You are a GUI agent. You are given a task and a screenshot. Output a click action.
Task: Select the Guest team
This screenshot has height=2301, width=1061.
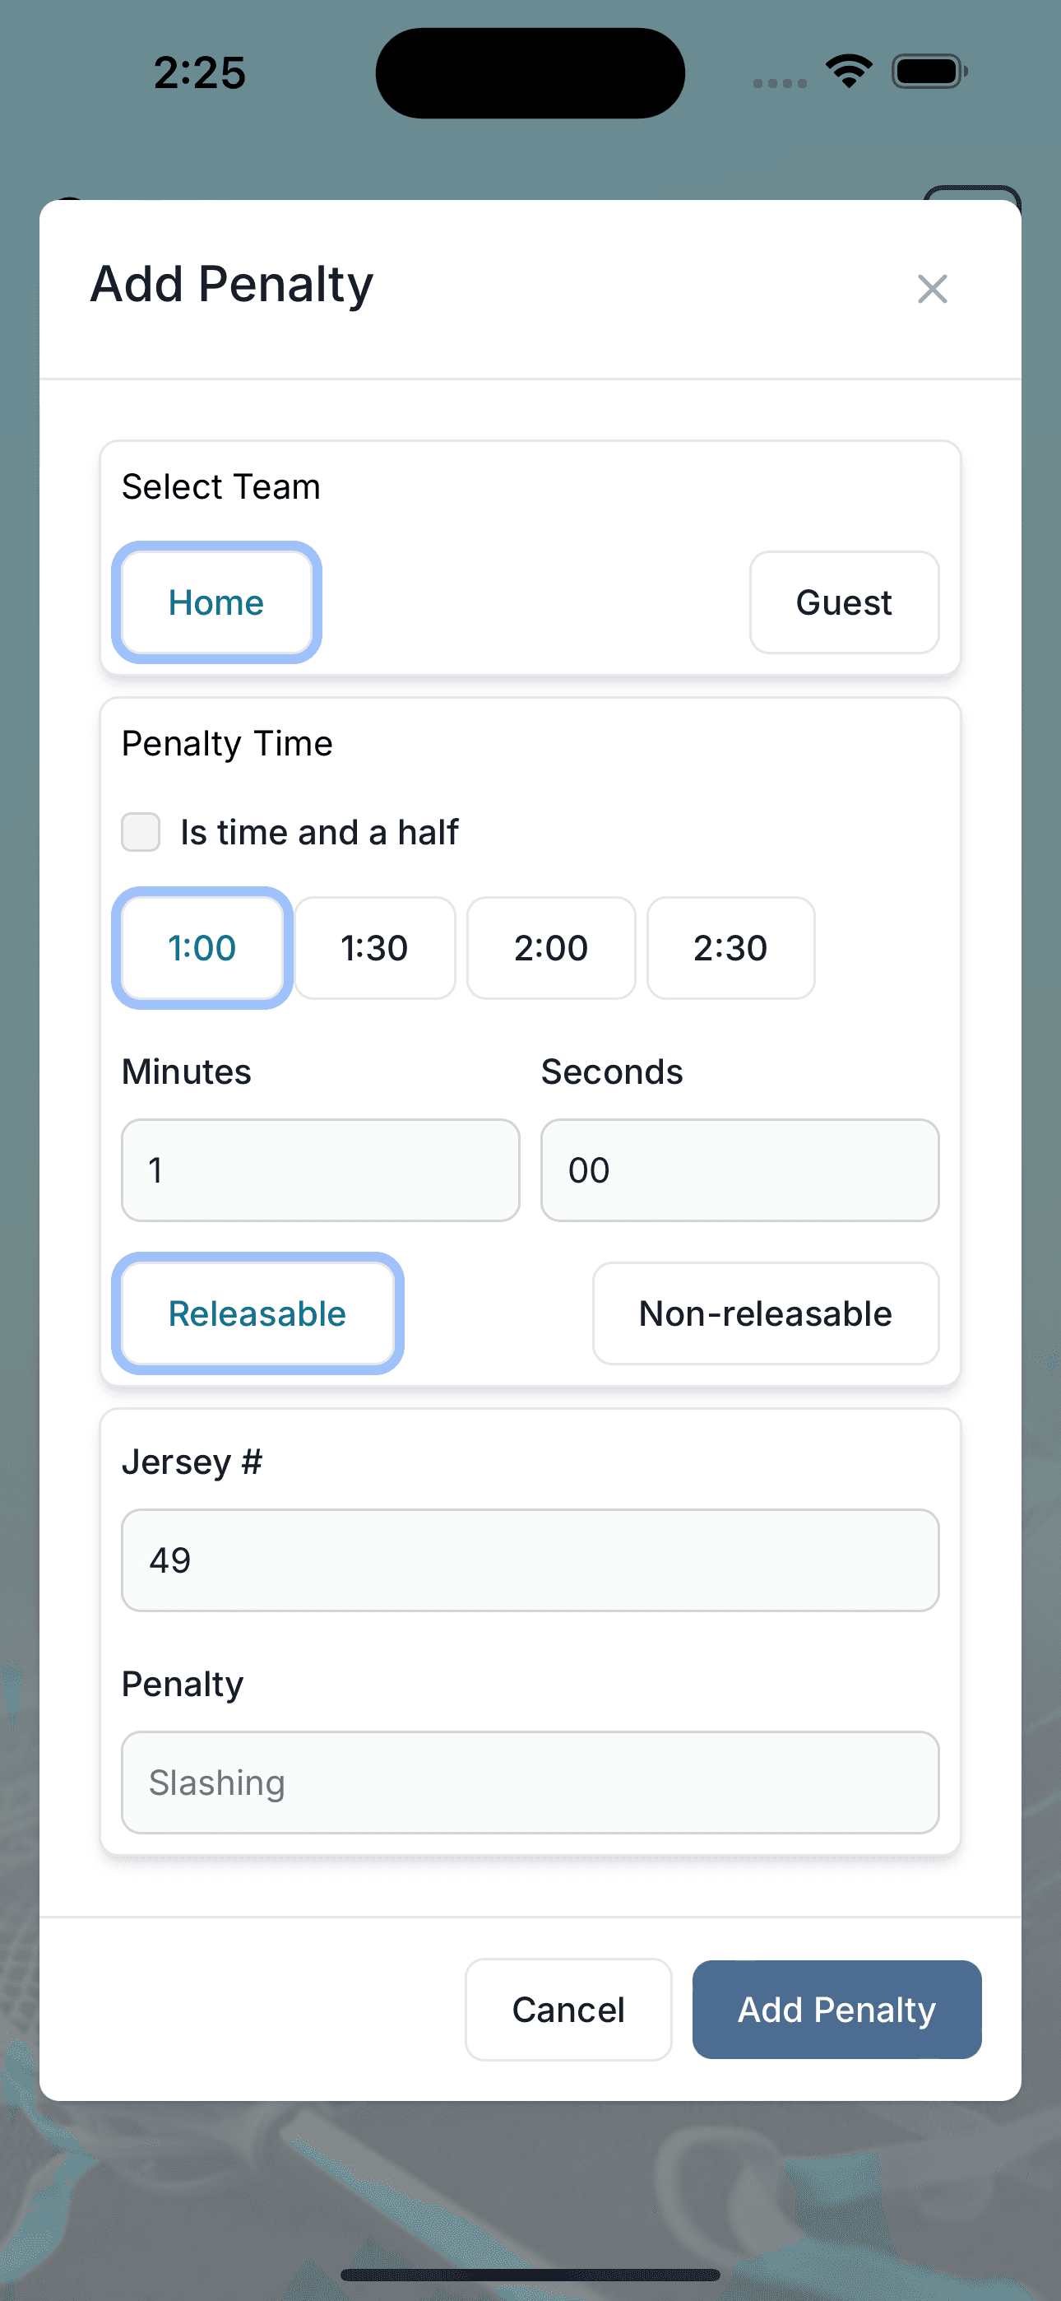coord(842,602)
